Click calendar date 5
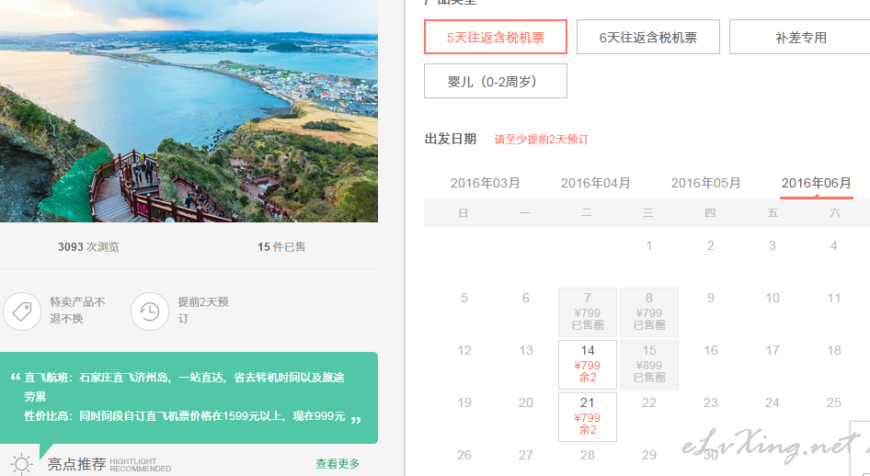This screenshot has height=476, width=870. pyautogui.click(x=464, y=298)
